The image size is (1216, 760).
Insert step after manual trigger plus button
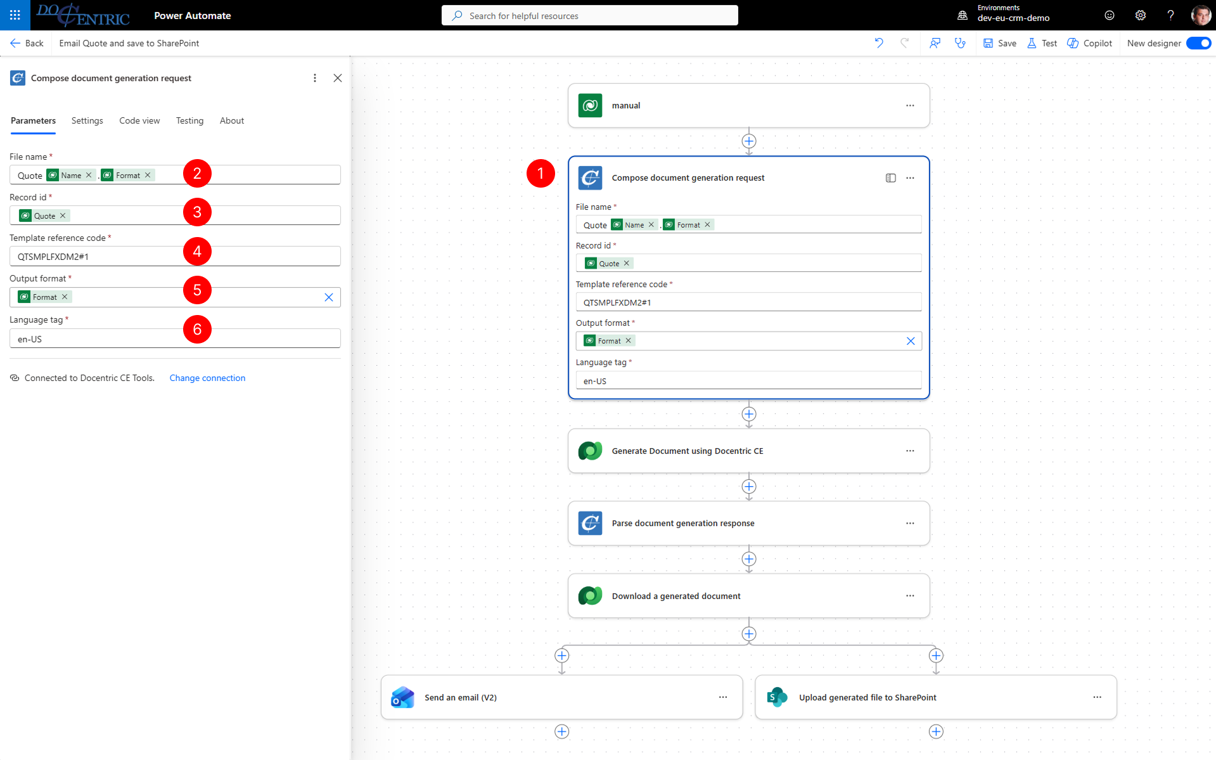pyautogui.click(x=749, y=141)
